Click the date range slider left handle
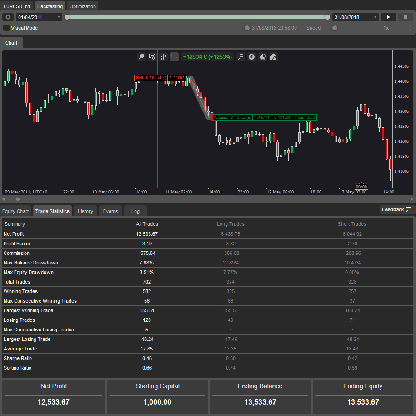 point(67,17)
